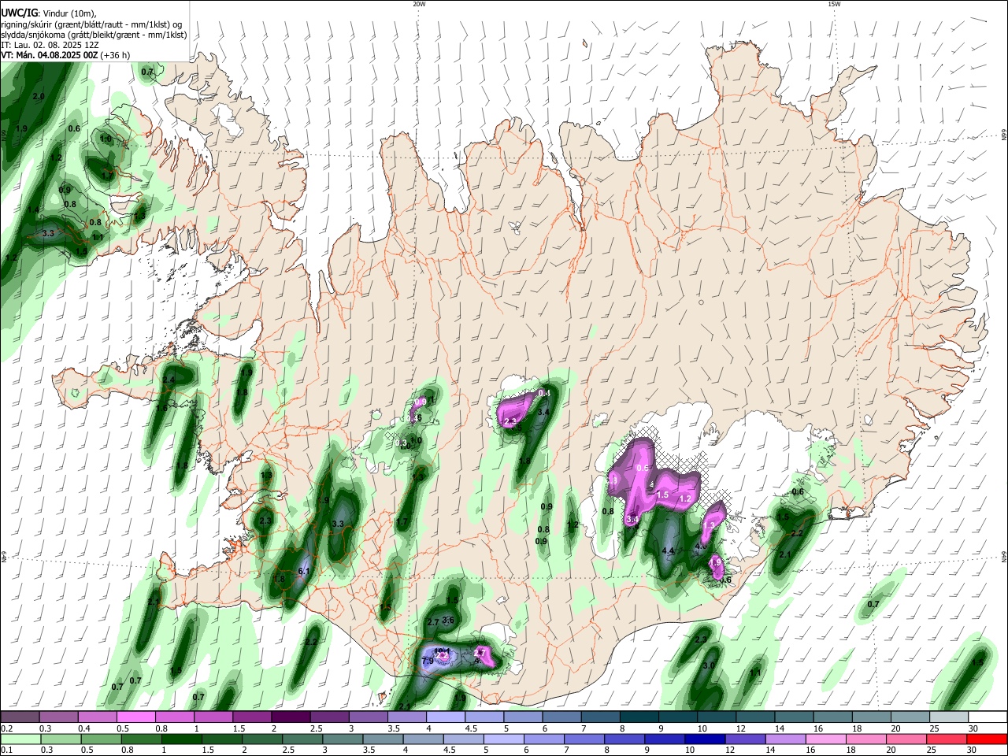Pick the first pale green swatch, lower legend row

20,739
